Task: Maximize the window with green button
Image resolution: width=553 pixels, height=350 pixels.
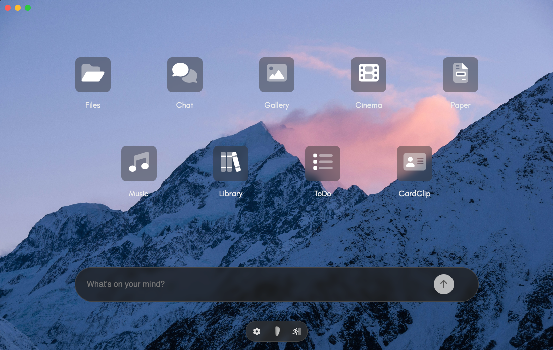Action: pos(28,8)
